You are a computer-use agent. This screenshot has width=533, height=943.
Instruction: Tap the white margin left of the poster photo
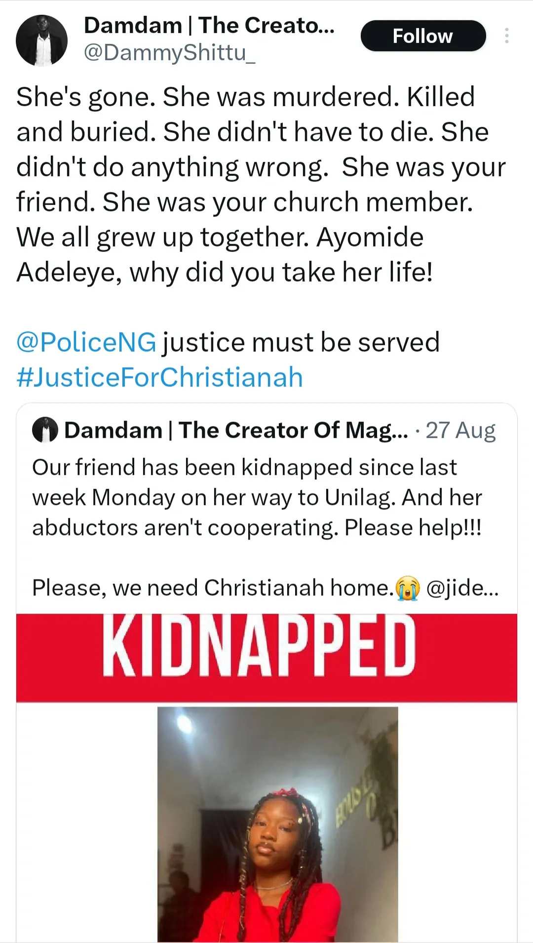[87, 820]
